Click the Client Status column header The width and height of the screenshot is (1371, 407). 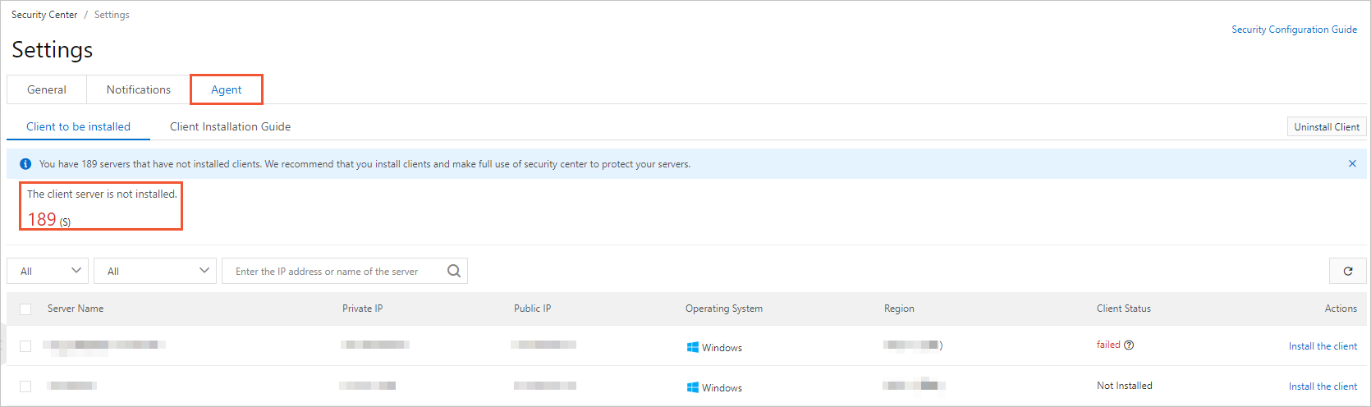pos(1124,309)
